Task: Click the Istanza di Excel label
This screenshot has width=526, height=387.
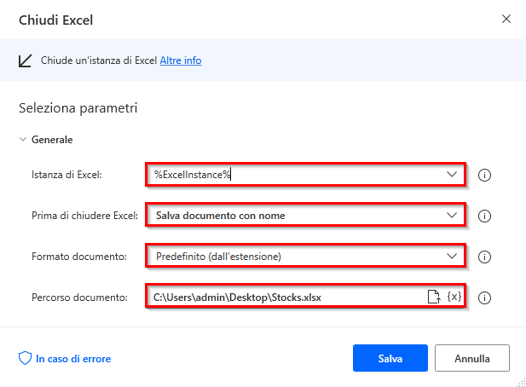Action: pos(66,175)
